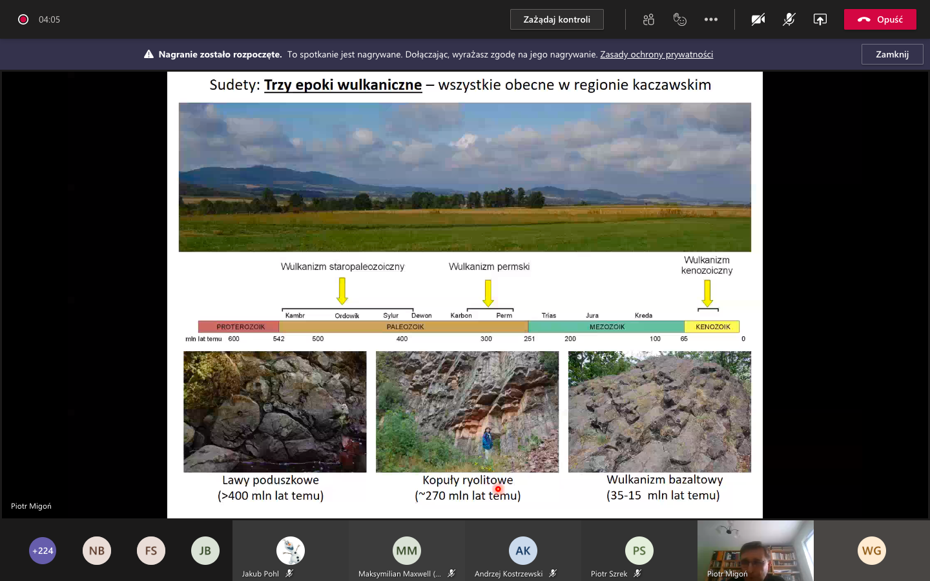This screenshot has height=581, width=930.
Task: Click Andrzej Kostrzewski's AK avatar
Action: pos(523,551)
